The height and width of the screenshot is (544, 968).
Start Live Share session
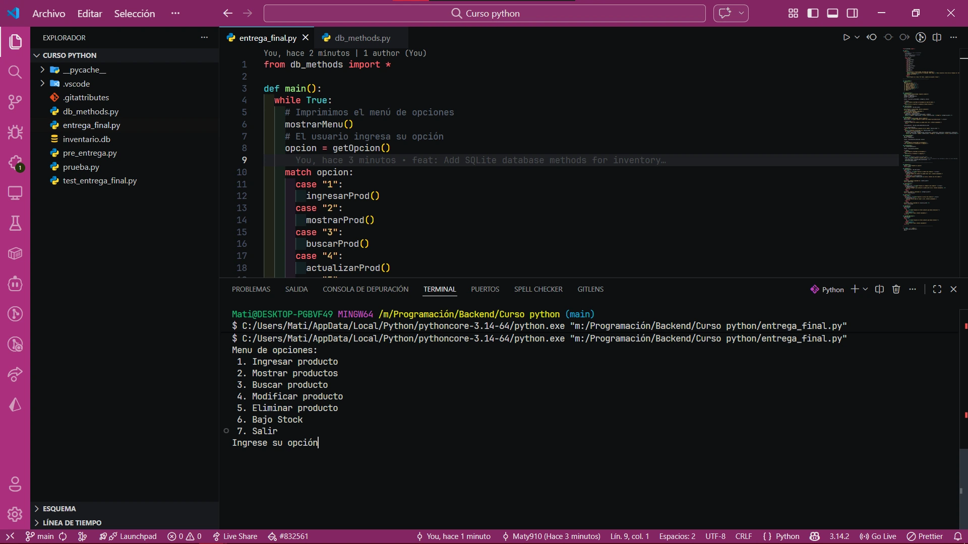click(x=235, y=536)
